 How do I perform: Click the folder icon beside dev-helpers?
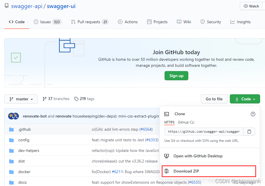[x=11, y=151]
